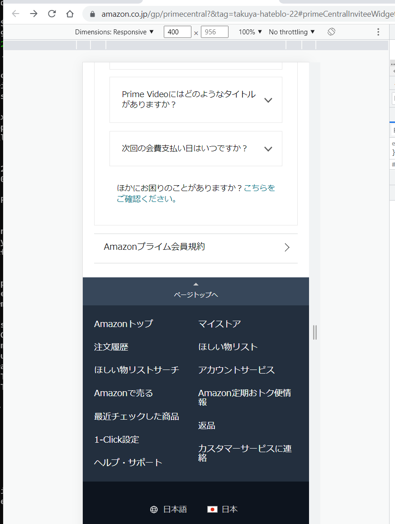This screenshot has width=395, height=524.
Task: Click the address bar URL
Action: (247, 14)
